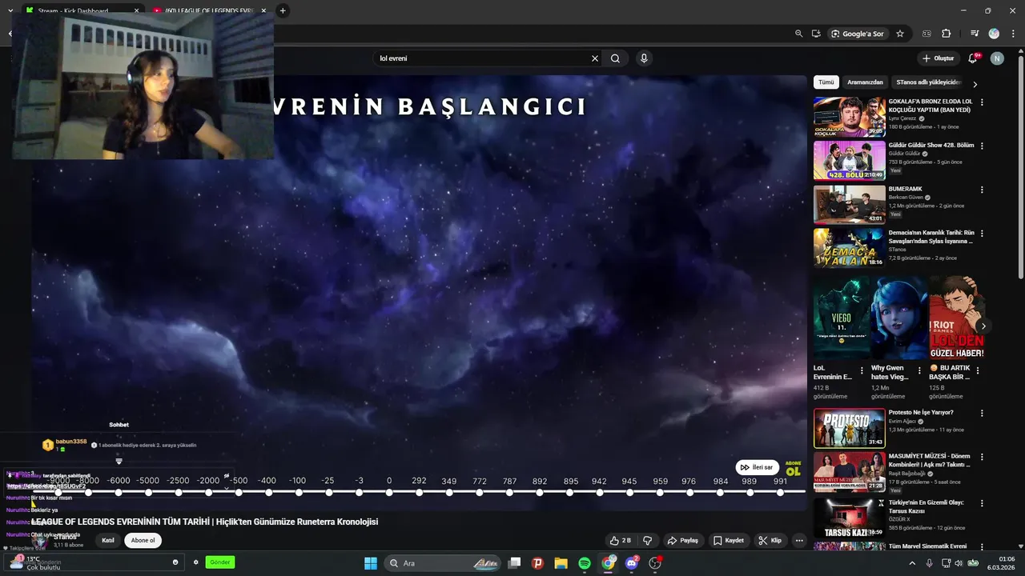Click the Katıl join button
The width and height of the screenshot is (1025, 576).
(107, 540)
